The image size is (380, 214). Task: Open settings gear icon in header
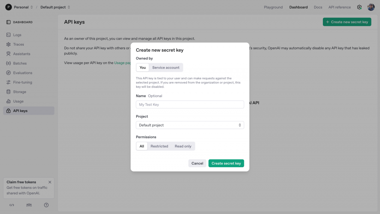pos(359,7)
